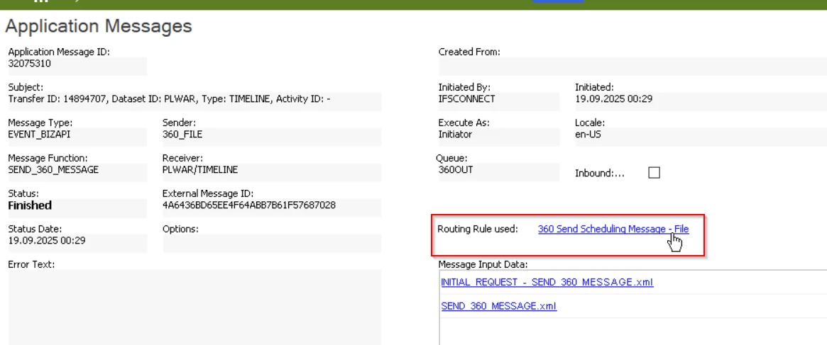This screenshot has height=345, width=827.
Task: Click the Message Input Data label
Action: 483,264
